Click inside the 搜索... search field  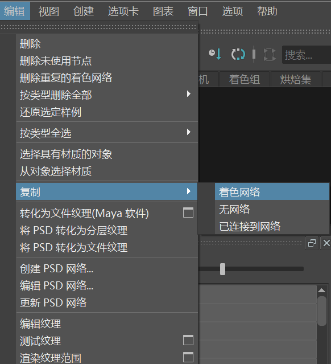(307, 55)
